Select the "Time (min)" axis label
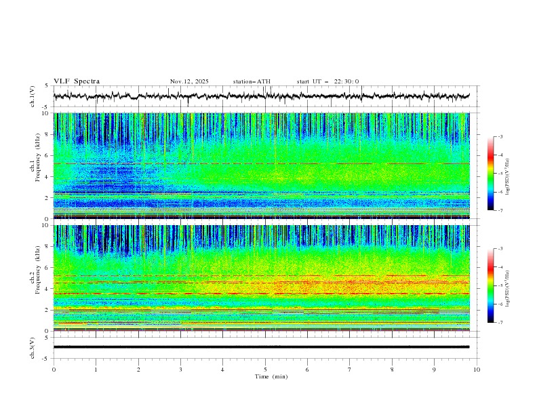The width and height of the screenshot is (537, 415). point(271,376)
